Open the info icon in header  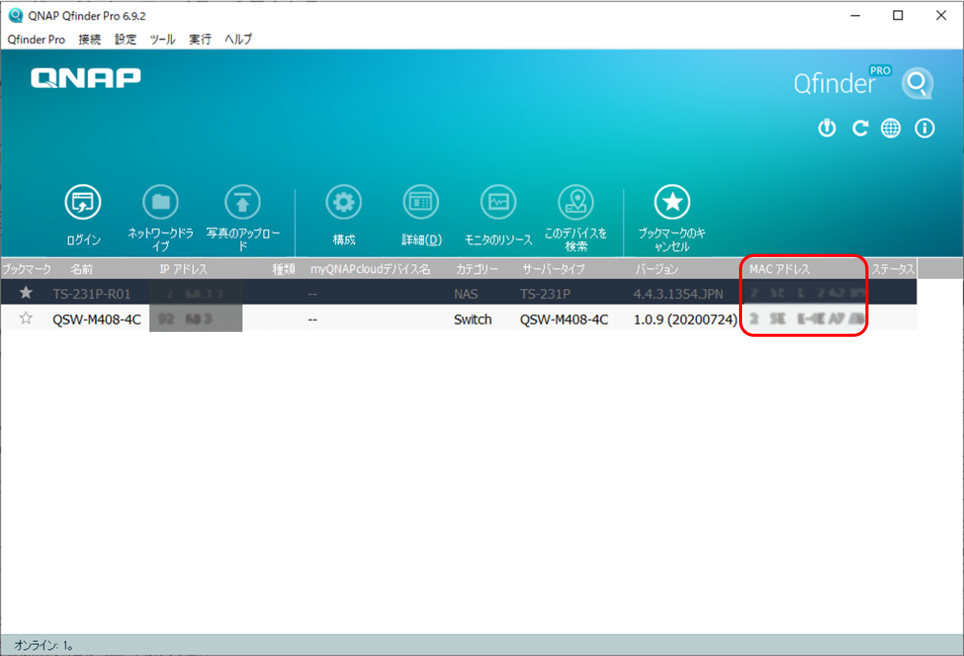[x=924, y=128]
